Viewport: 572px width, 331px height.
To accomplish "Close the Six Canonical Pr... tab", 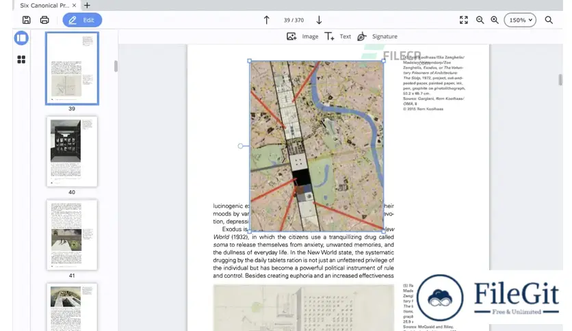I will [75, 5].
